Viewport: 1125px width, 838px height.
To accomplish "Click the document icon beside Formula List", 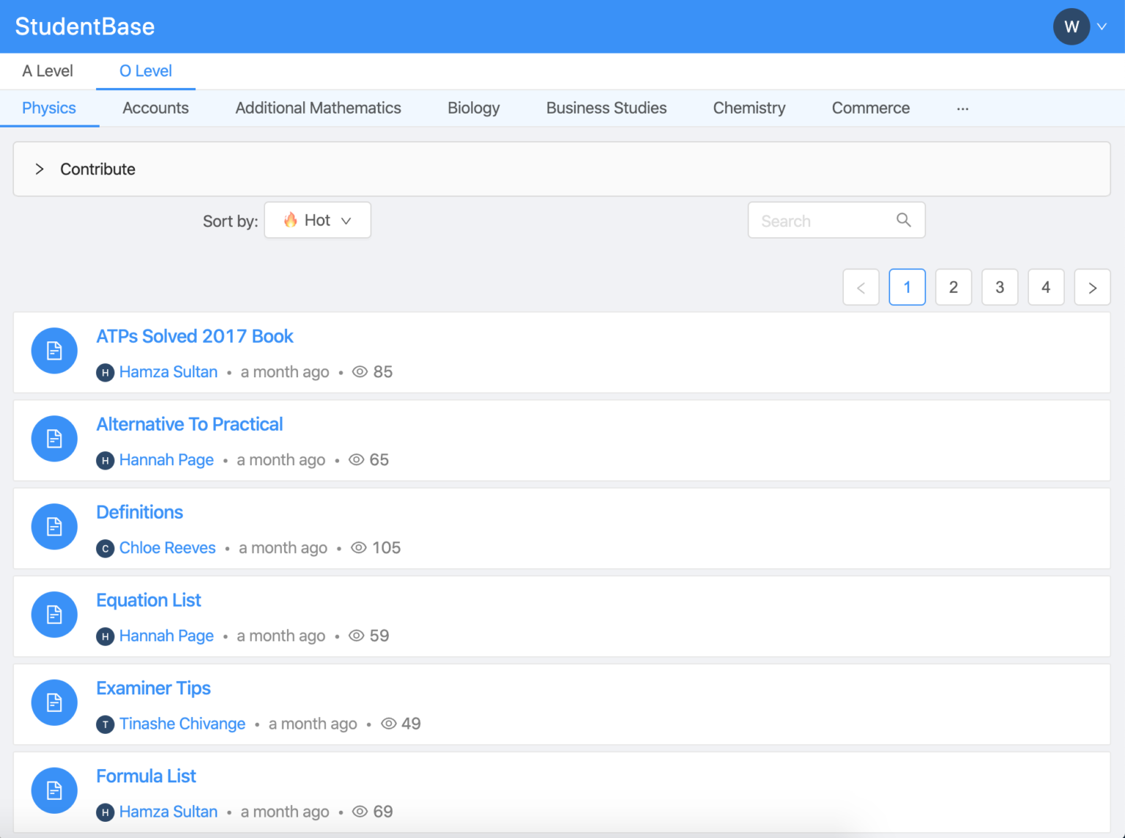I will [54, 790].
